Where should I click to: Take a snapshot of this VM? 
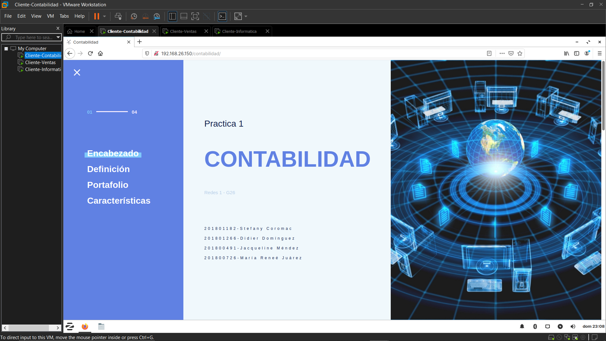(134, 16)
